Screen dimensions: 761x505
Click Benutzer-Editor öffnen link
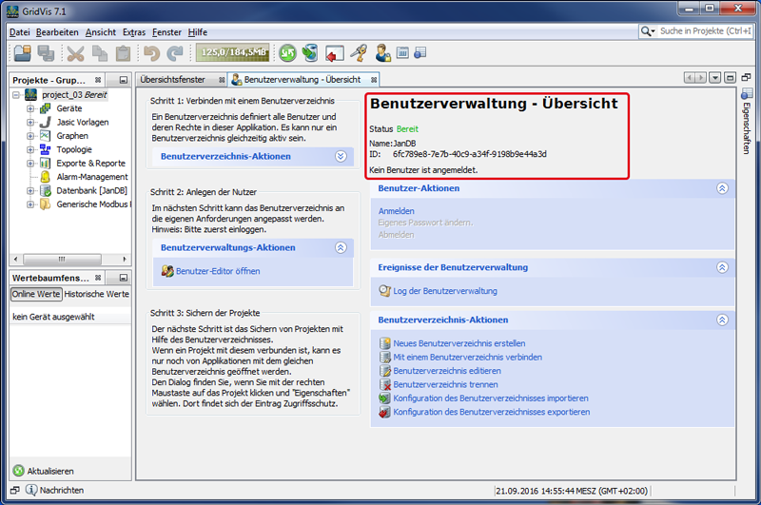tap(218, 271)
